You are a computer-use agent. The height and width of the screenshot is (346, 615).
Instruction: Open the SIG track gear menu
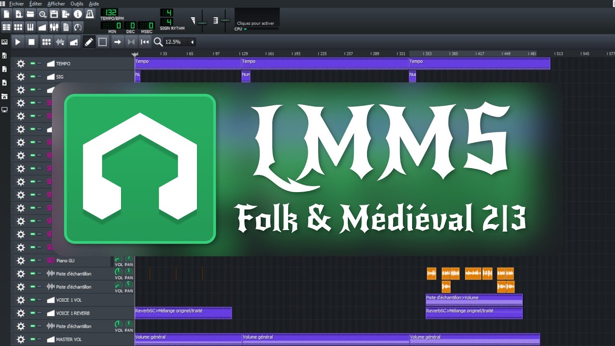pos(21,76)
